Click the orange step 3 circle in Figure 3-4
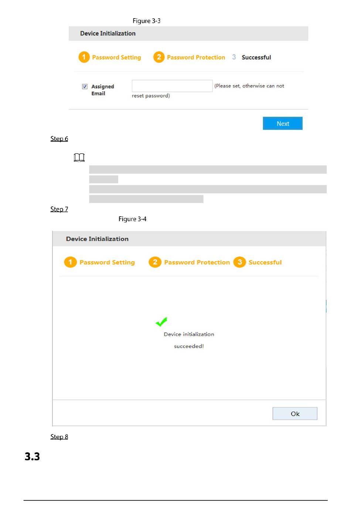The image size is (351, 507). coord(240,262)
